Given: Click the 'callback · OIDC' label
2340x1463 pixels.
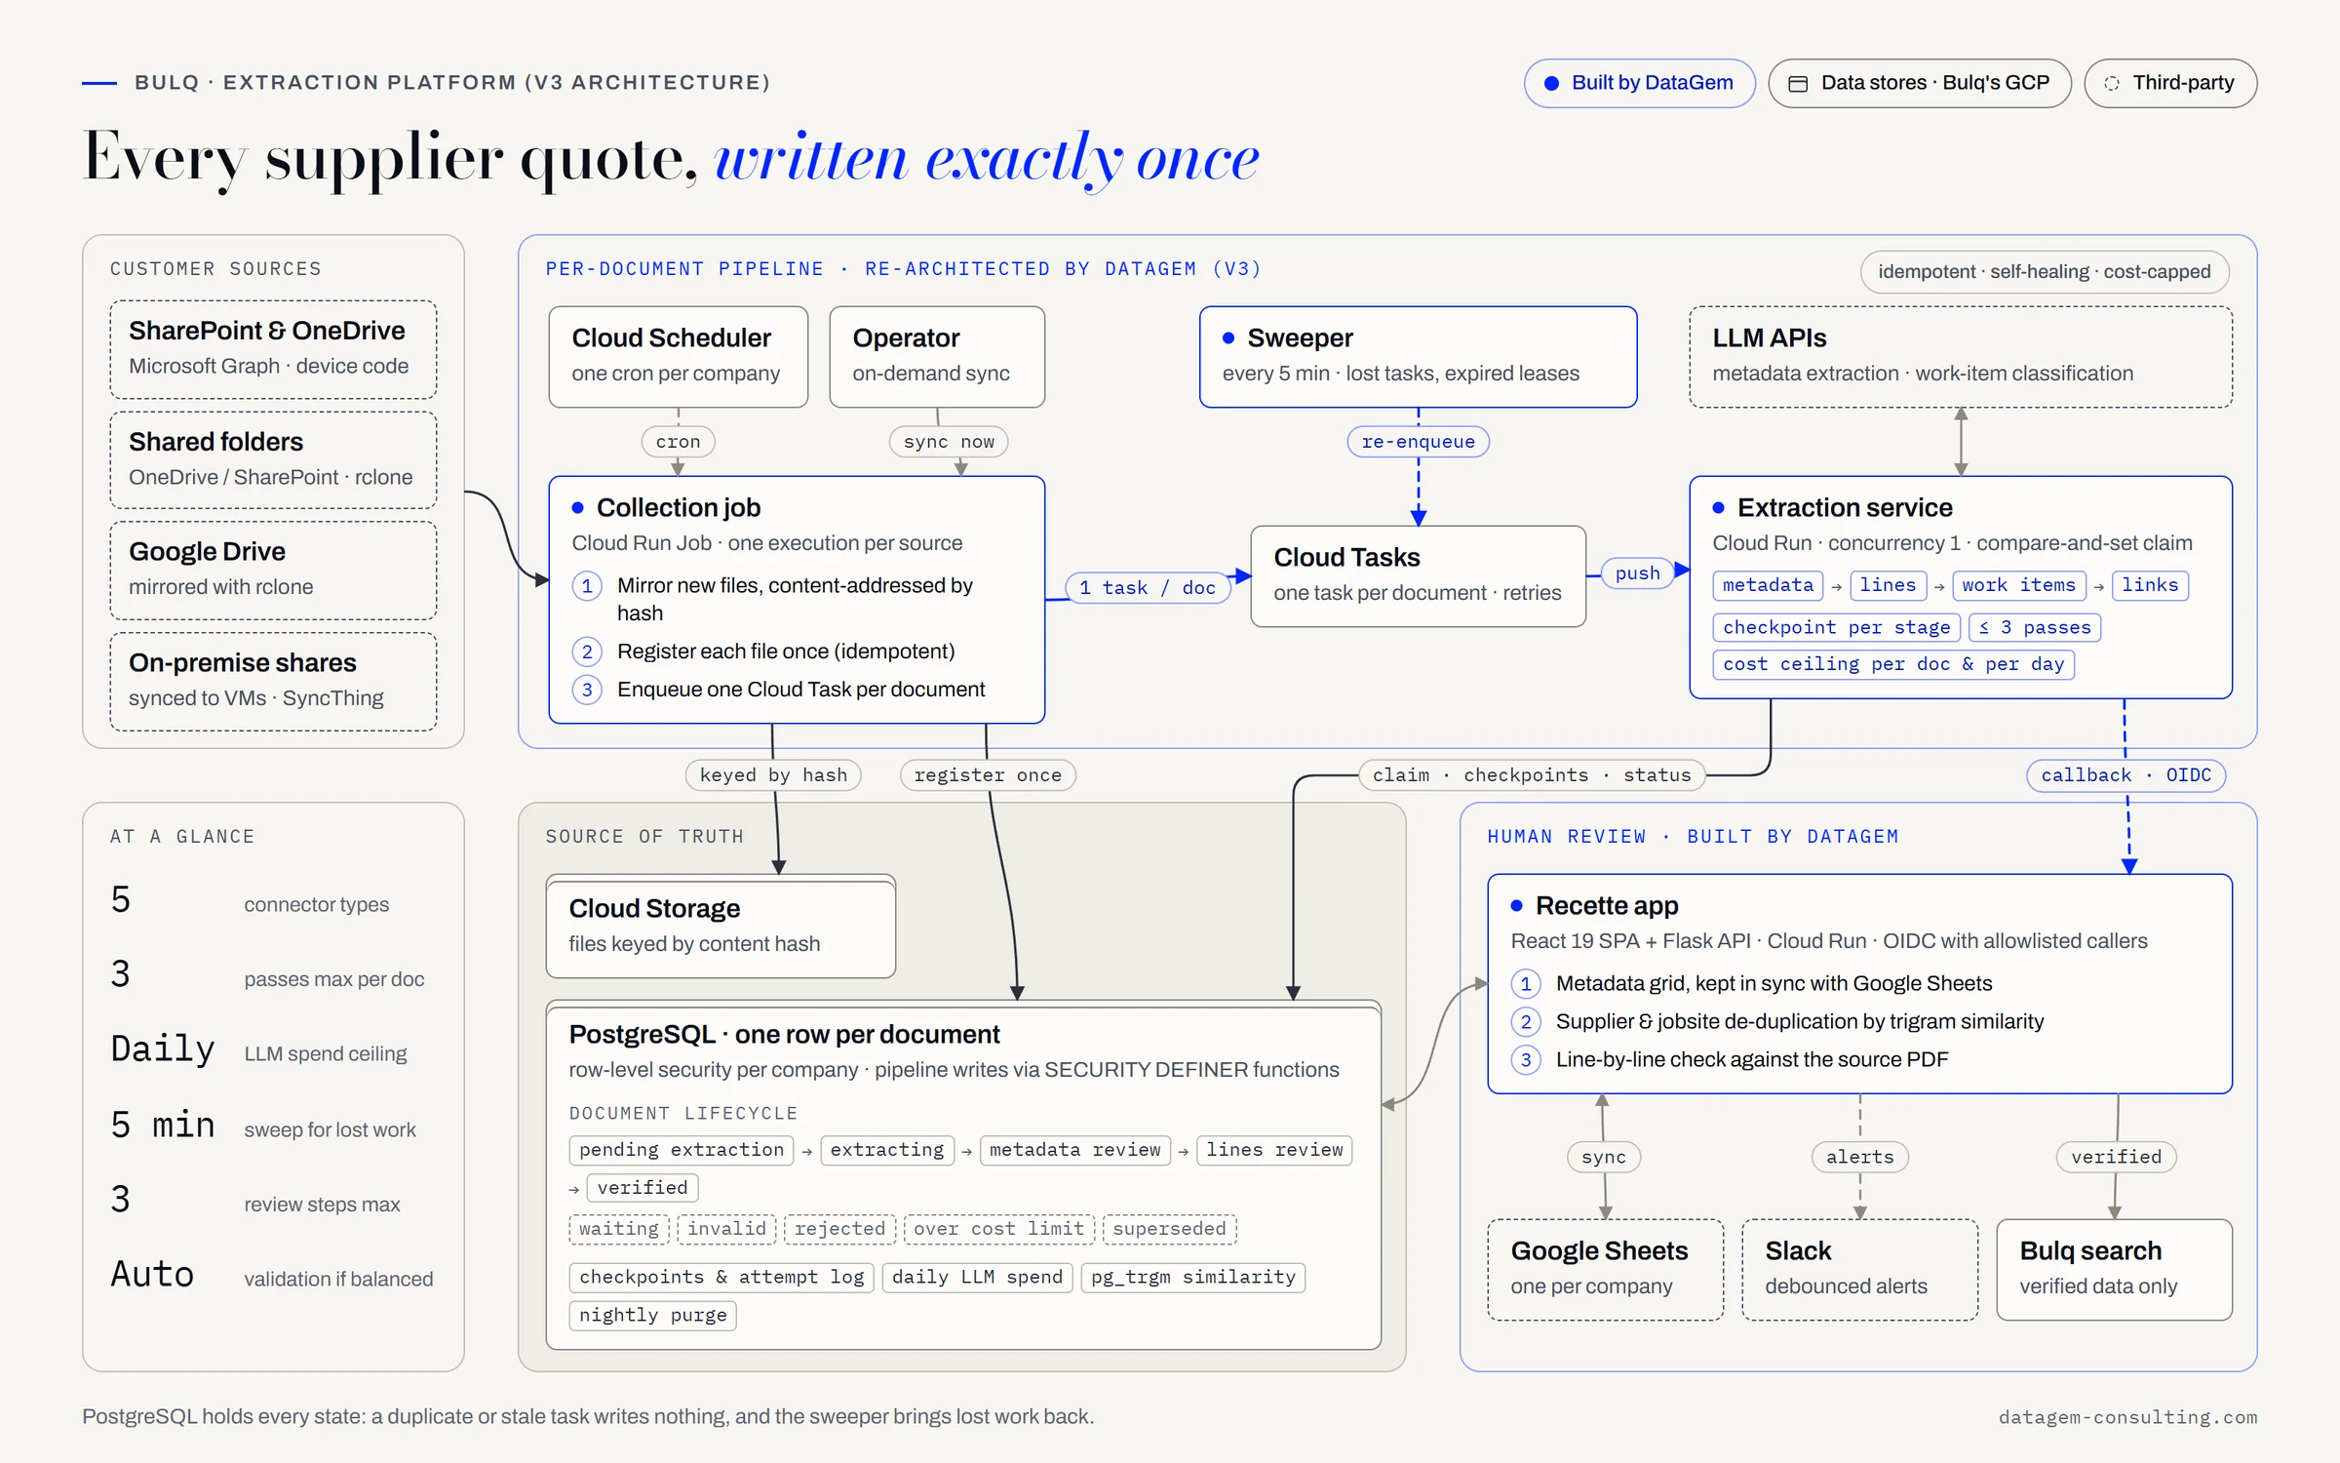Looking at the screenshot, I should (2125, 775).
